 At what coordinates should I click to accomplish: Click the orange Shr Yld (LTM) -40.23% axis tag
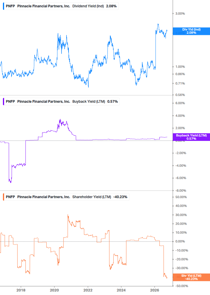(x=191, y=277)
